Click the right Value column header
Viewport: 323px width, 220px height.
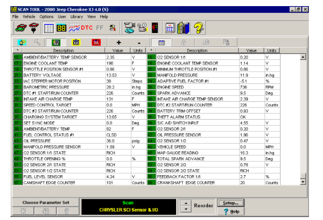click(251, 50)
